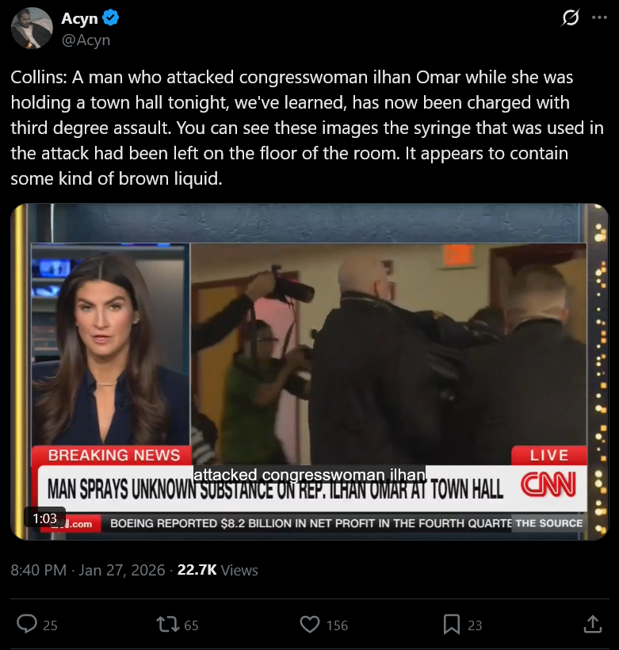Play the CNN video thumbnail

coord(309,372)
